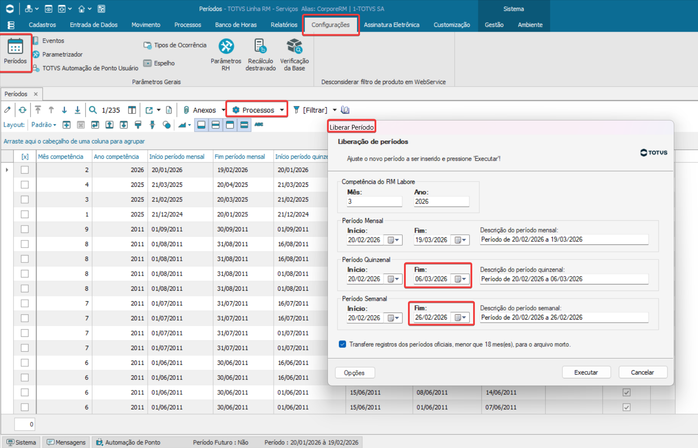Viewport: 698px width, 448px height.
Task: Jump to the last record
Action: (x=77, y=110)
